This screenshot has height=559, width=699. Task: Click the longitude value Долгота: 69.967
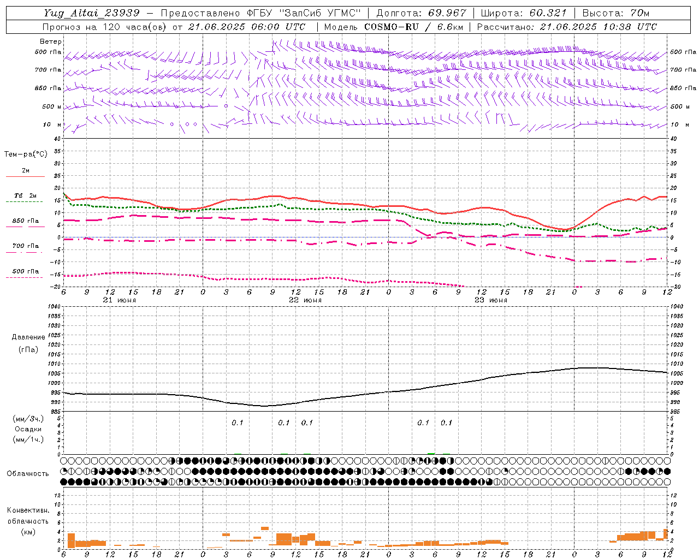pos(422,13)
